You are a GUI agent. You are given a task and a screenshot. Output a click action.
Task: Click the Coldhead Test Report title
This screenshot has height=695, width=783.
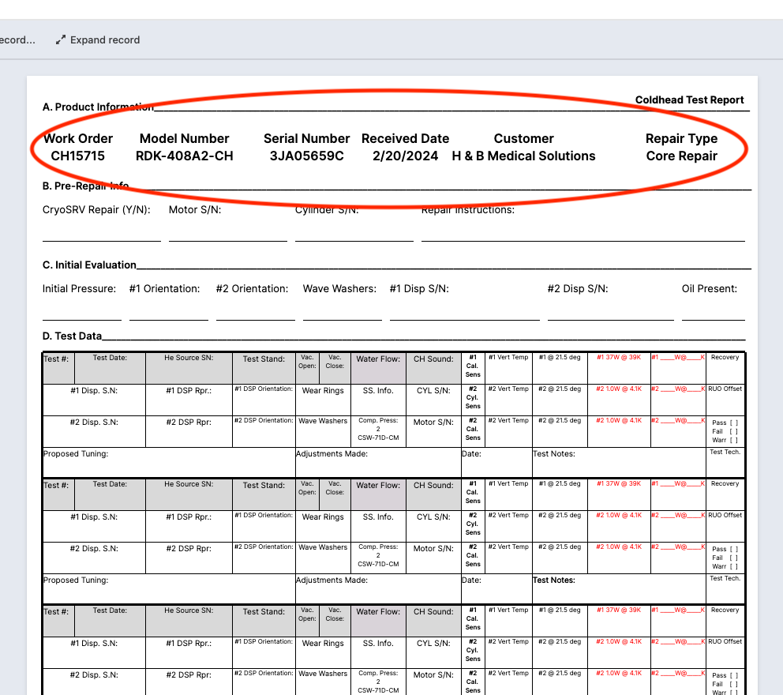689,100
